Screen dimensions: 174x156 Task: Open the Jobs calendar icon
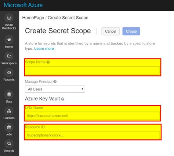pyautogui.click(x=9, y=127)
